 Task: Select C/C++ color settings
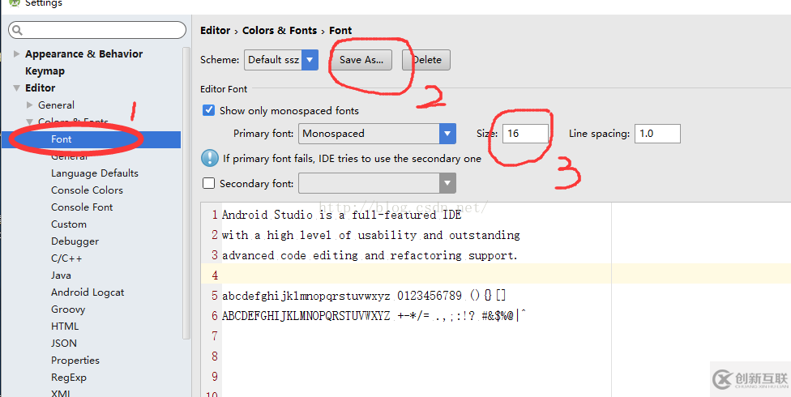coord(66,258)
